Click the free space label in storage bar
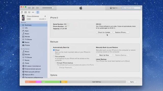163x91 pixels. click(x=97, y=82)
